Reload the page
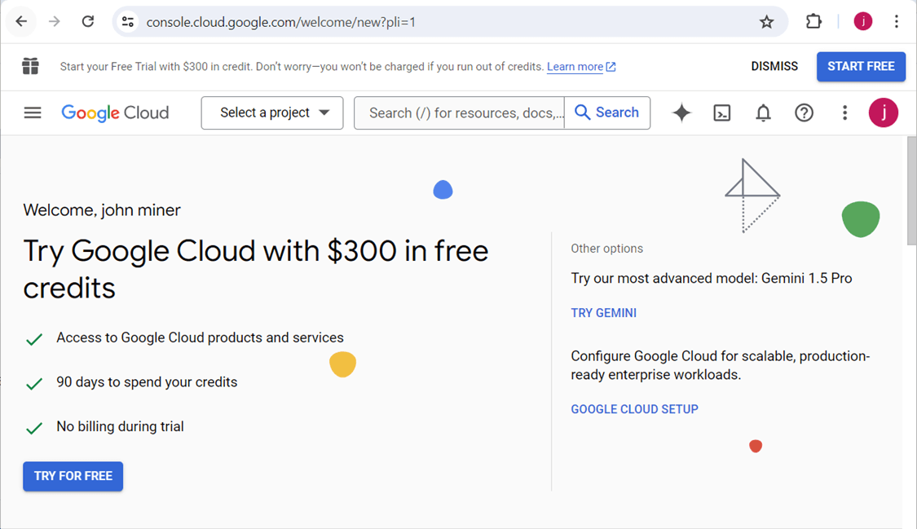 click(x=88, y=22)
